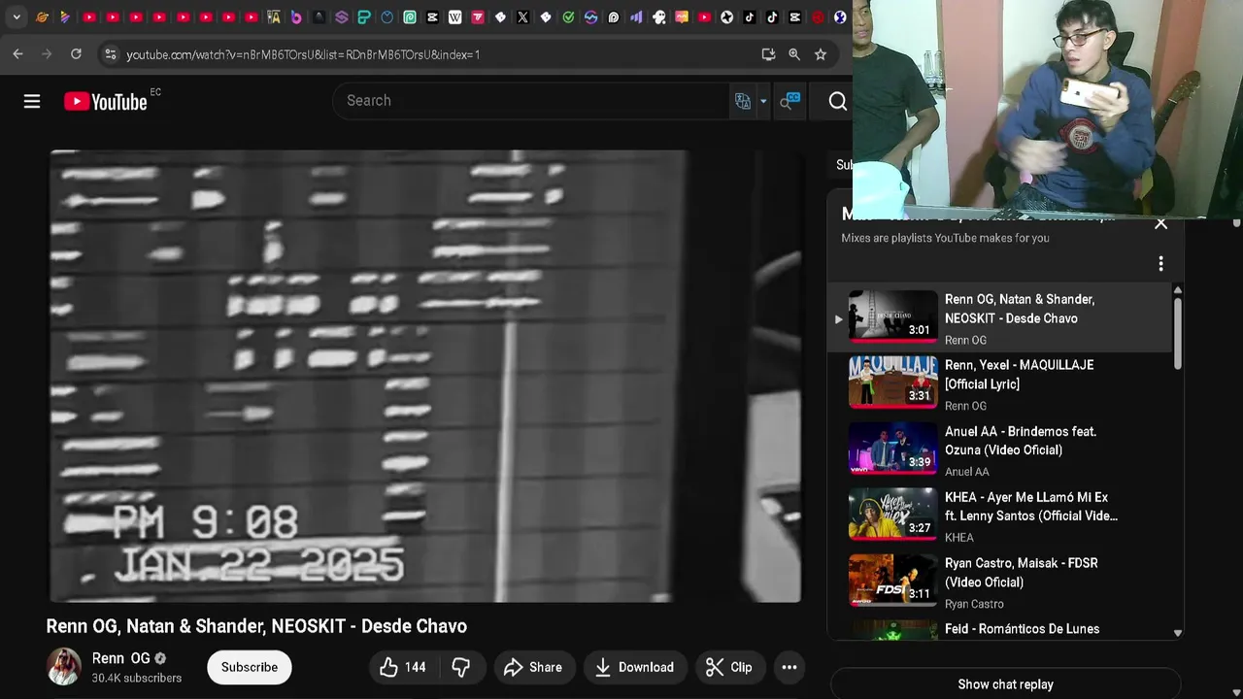Viewport: 1243px width, 699px height.
Task: Open the translate language dropdown arrow
Action: click(763, 101)
